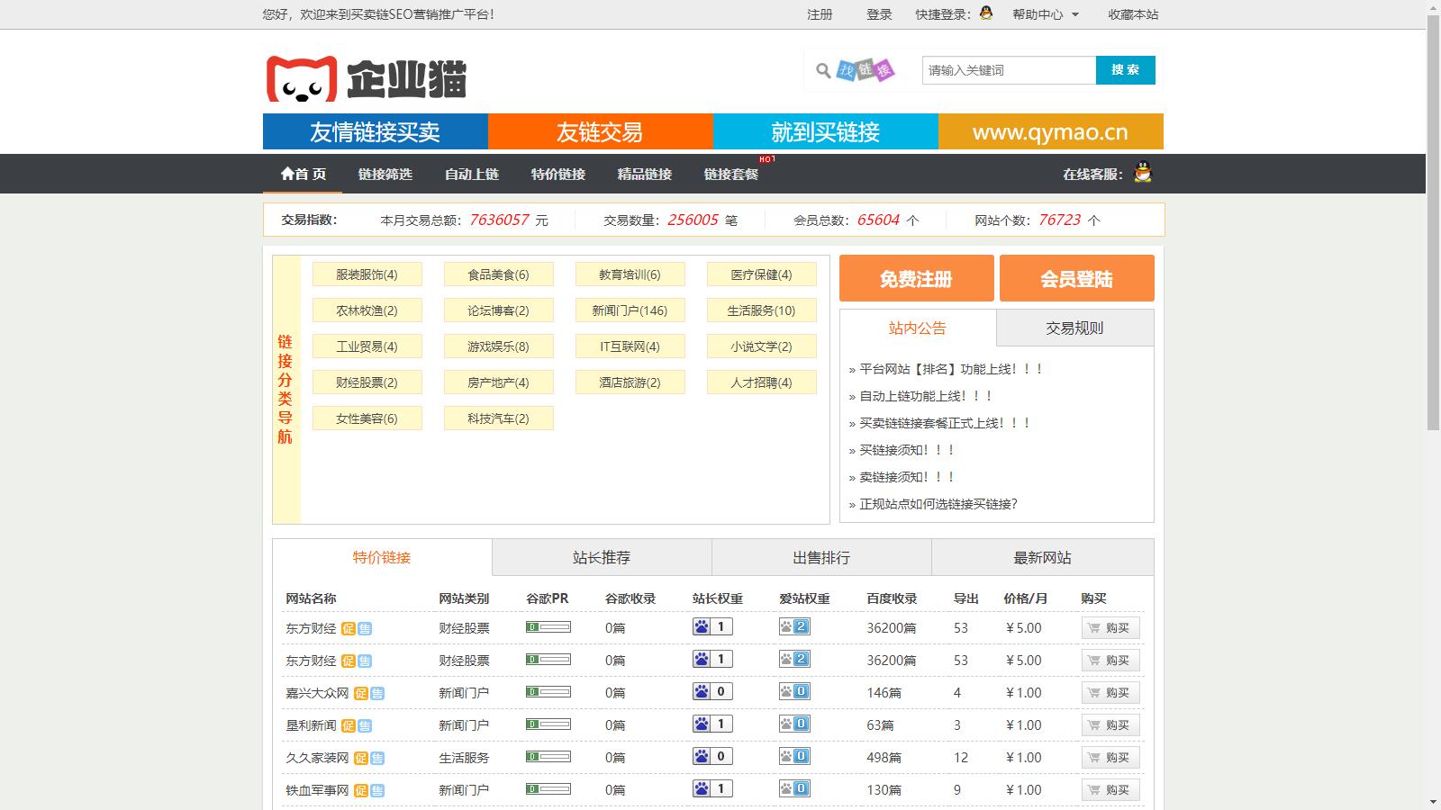This screenshot has width=1441, height=810.
Task: Click the home icon in navigation bar
Action: [287, 174]
